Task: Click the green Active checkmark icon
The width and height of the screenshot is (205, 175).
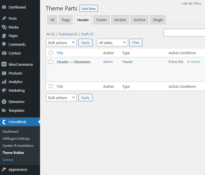Action: (x=188, y=62)
